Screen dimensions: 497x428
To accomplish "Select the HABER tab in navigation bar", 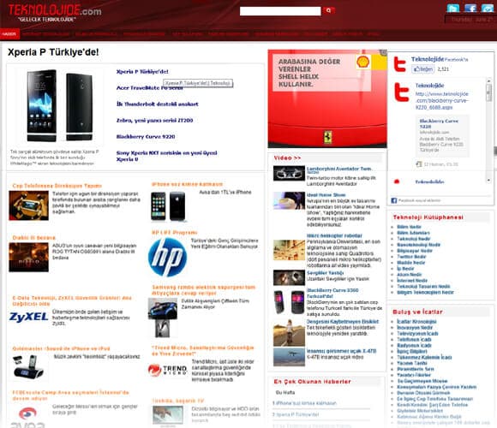I will (x=9, y=34).
